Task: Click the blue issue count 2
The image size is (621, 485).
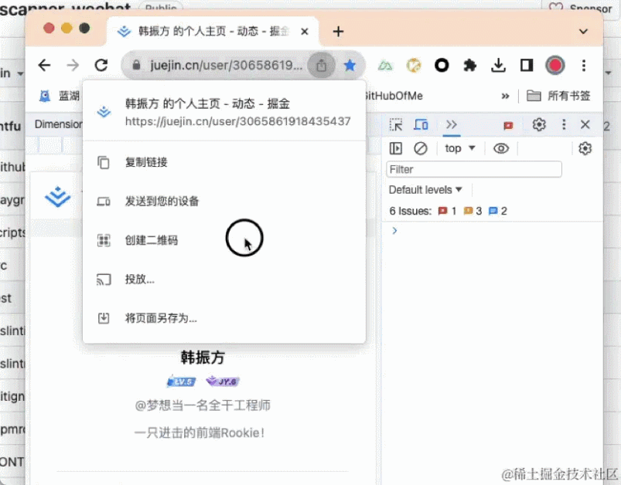Action: coord(498,212)
